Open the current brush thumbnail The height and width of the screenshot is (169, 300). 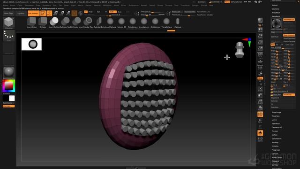pyautogui.click(x=8, y=23)
